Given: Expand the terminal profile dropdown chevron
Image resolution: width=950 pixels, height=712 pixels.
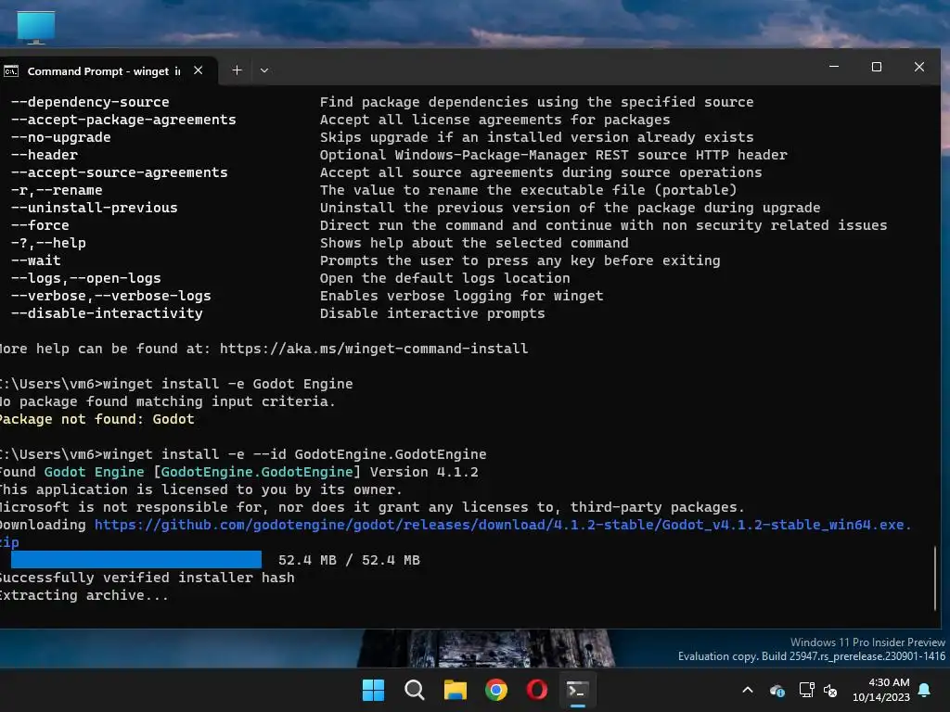Looking at the screenshot, I should [x=264, y=70].
